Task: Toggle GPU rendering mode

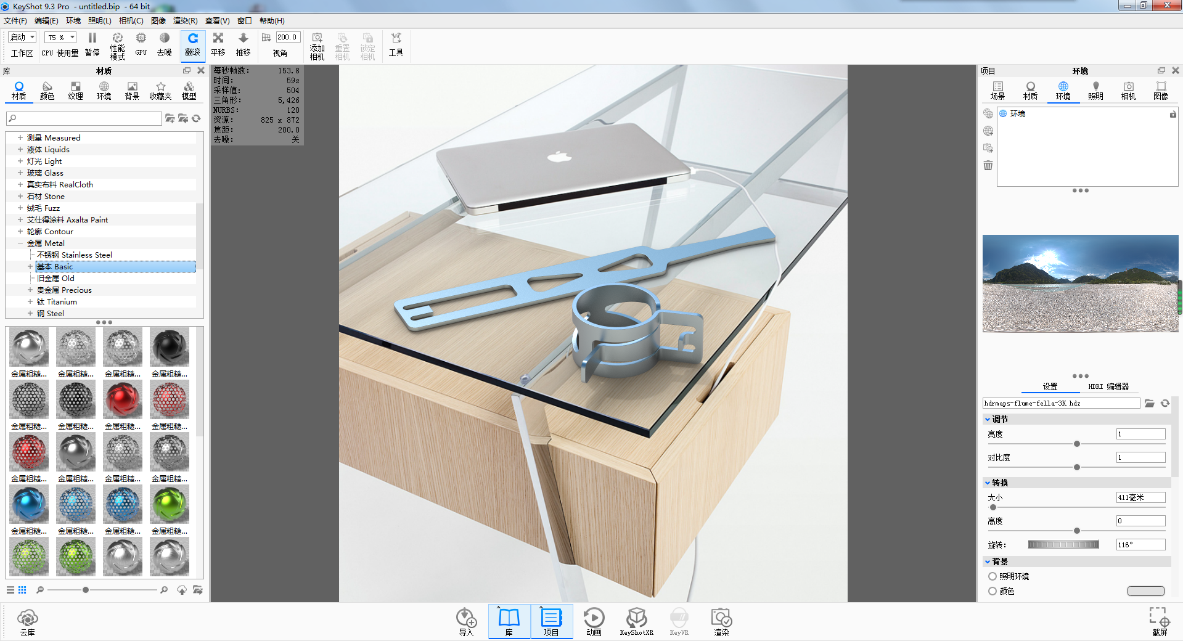Action: click(x=141, y=44)
